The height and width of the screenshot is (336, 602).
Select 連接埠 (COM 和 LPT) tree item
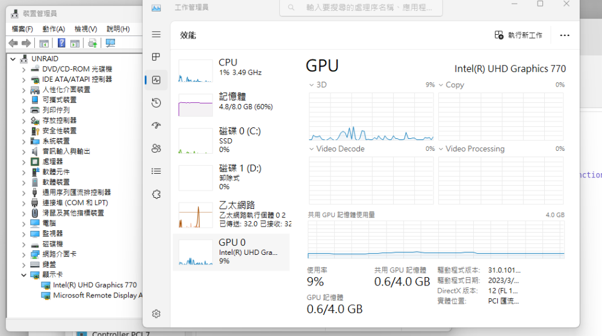[x=75, y=203]
